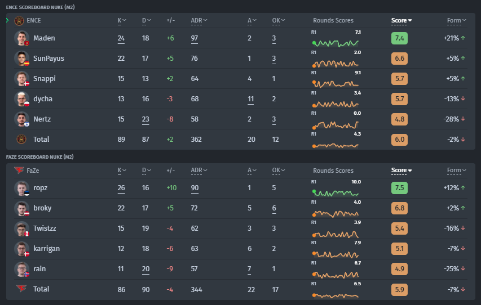The image size is (481, 305).
Task: Open dycha player name link
Action: coord(43,99)
